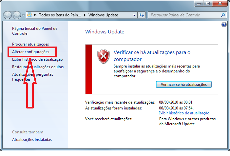Click 'Verificar se há atualizações para o computador' heading
This screenshot has width=230, height=156.
pyautogui.click(x=152, y=56)
